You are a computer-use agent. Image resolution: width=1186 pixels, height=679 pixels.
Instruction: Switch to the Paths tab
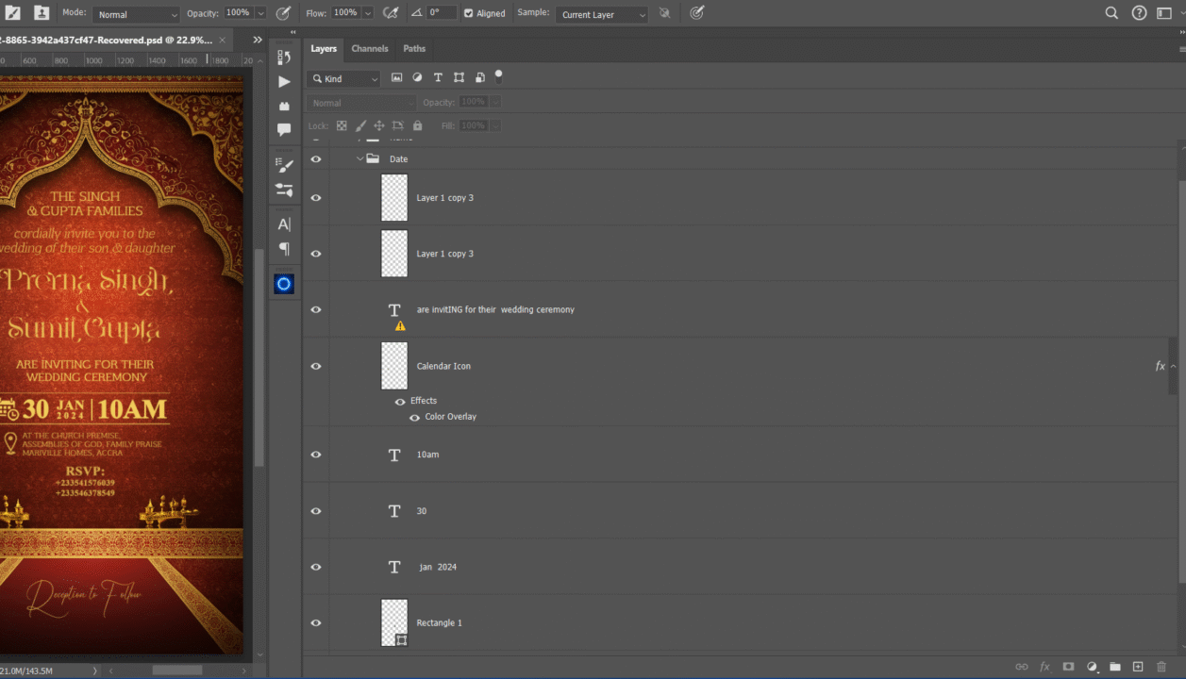414,48
